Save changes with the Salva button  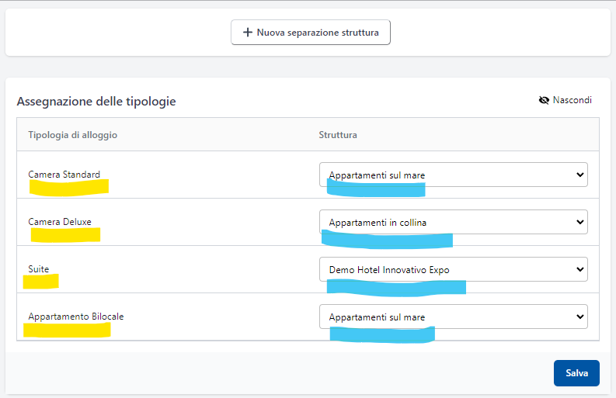[x=576, y=373]
